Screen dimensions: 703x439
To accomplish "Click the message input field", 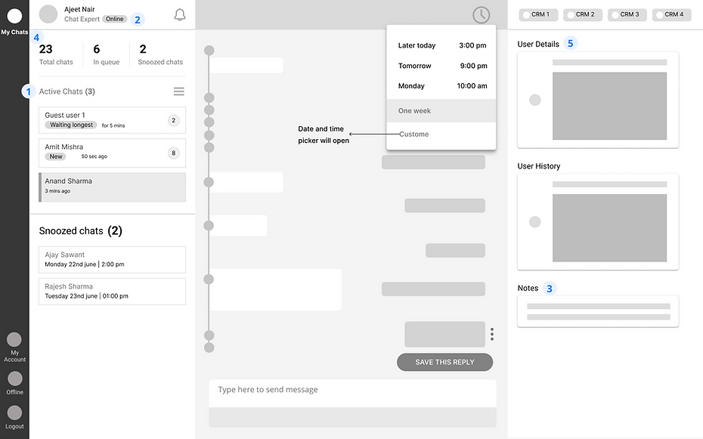I will (352, 394).
